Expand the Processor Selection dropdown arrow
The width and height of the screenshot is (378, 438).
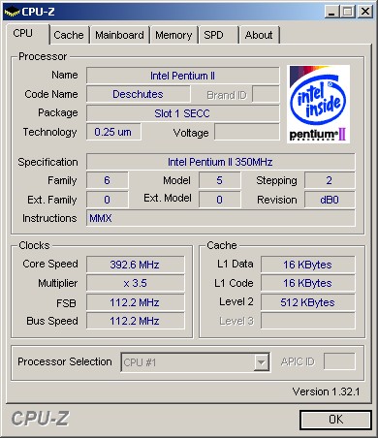[262, 362]
